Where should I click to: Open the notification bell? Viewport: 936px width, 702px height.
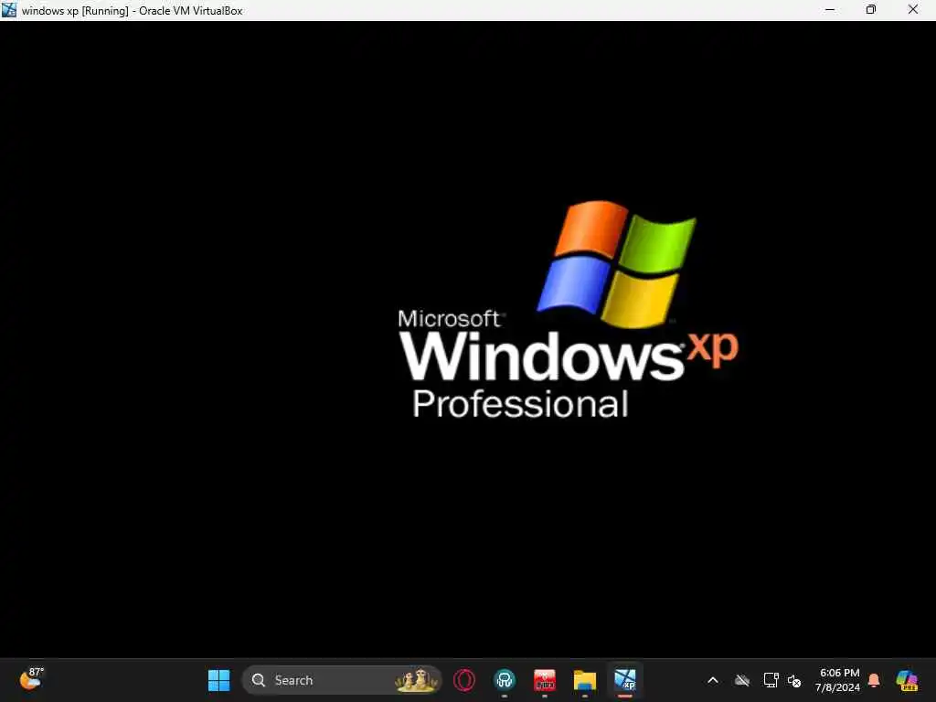click(x=874, y=680)
